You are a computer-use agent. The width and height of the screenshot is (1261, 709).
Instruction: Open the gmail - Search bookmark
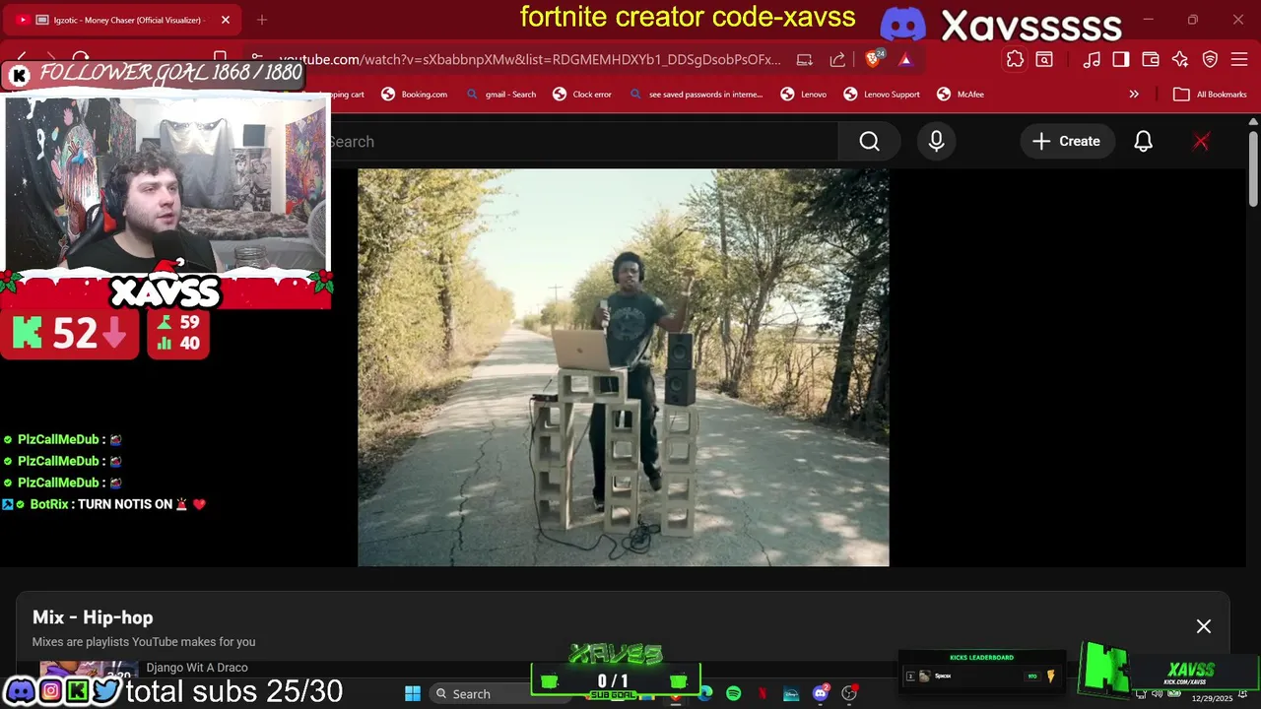click(501, 95)
